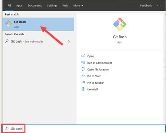
Task: Open the Git Bash best match result
Action: (38, 24)
